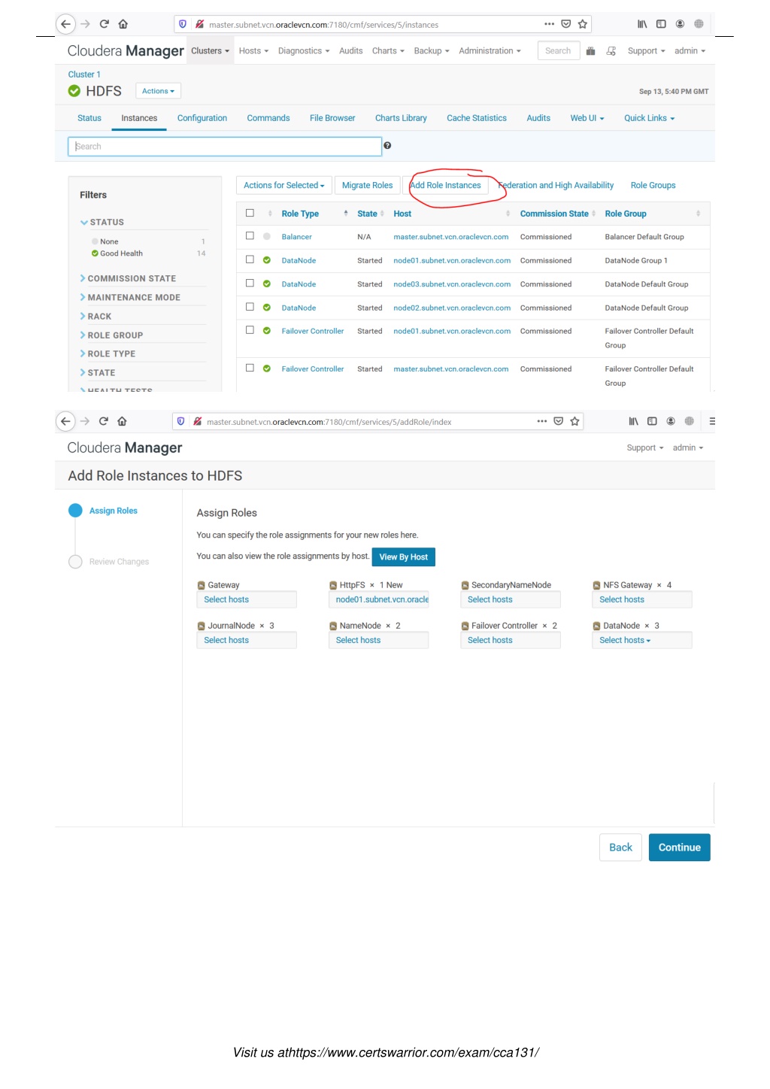Screen dimensions: 770x1089
Task: Click shield tracking icon in lower browser address bar
Action: click(180, 421)
